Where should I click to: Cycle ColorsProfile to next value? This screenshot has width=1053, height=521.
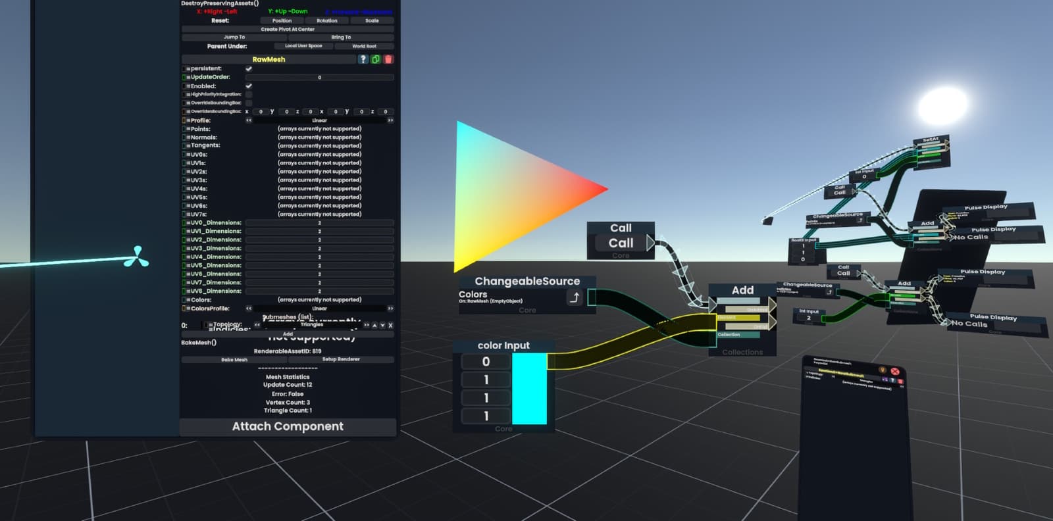390,308
